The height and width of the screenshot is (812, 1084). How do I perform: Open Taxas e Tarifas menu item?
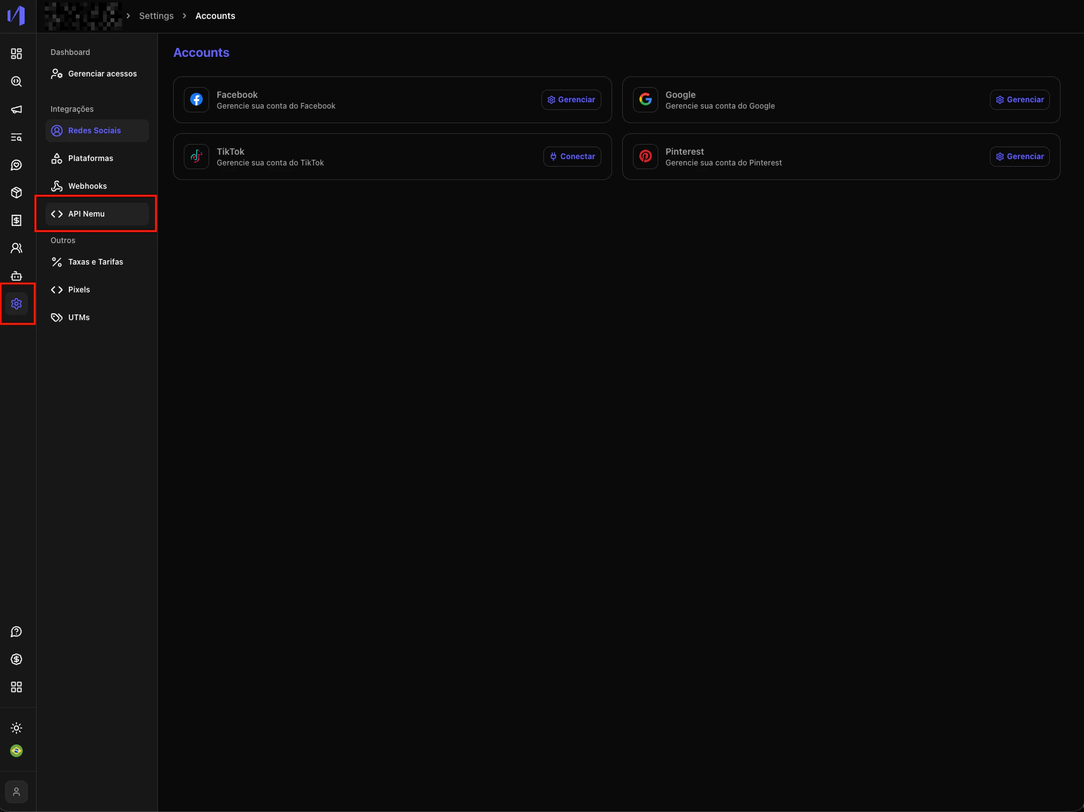click(x=97, y=262)
